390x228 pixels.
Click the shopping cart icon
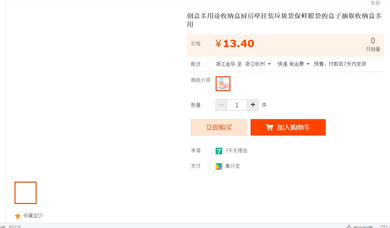(269, 127)
